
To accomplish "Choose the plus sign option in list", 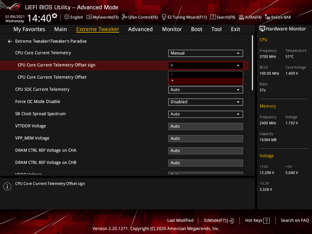I will coord(206,81).
